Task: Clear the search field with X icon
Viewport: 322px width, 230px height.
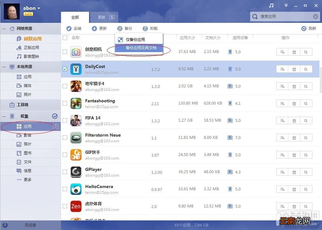Action: (315, 17)
